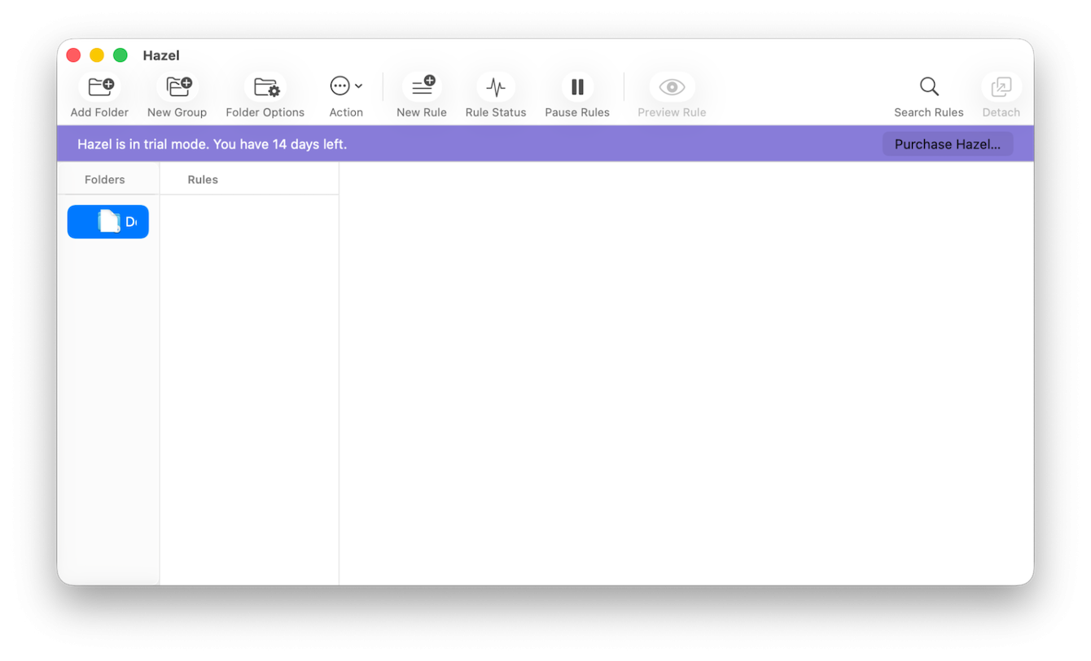
Task: Select the Downloads folder in the sidebar
Action: [x=107, y=221]
